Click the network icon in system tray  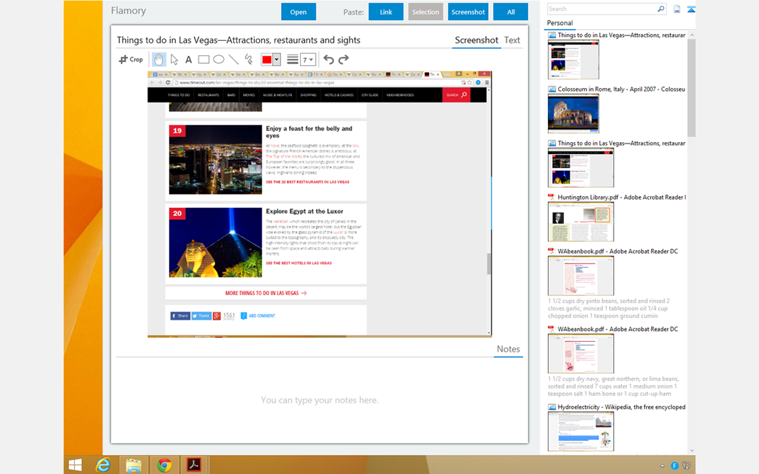pyautogui.click(x=687, y=466)
